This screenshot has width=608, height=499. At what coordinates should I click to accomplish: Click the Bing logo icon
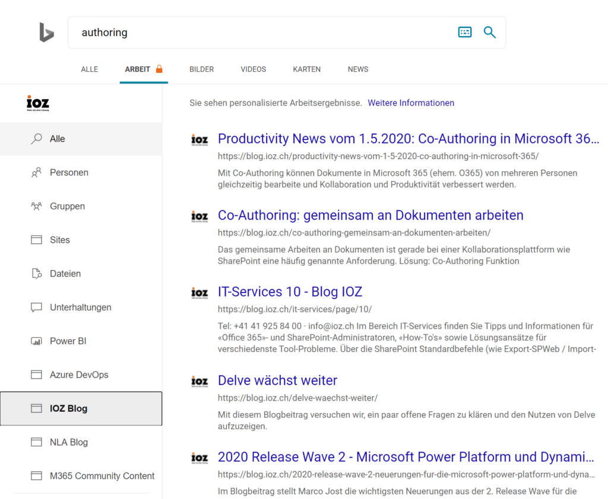46,32
